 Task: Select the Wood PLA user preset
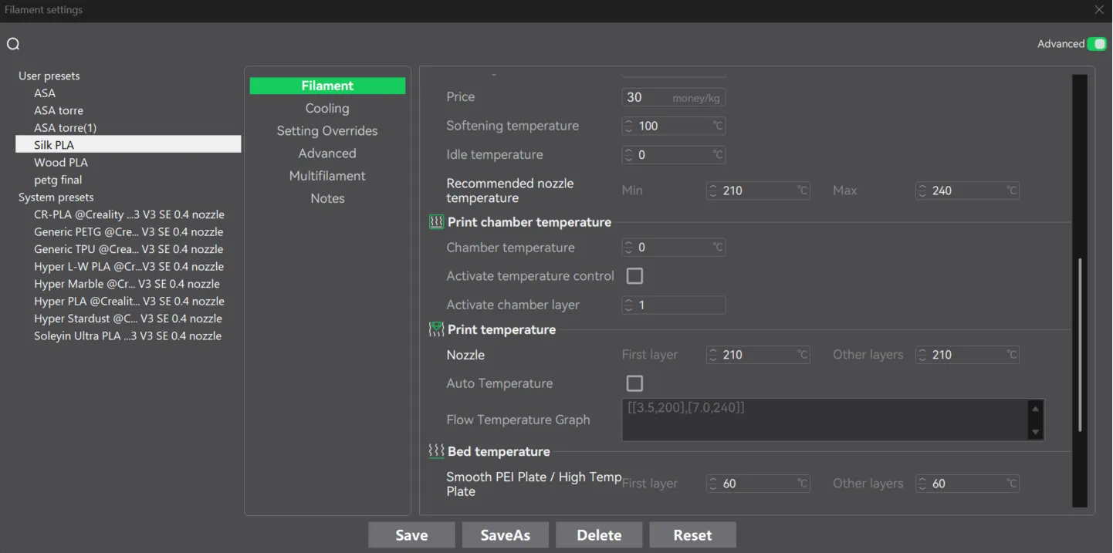click(61, 163)
